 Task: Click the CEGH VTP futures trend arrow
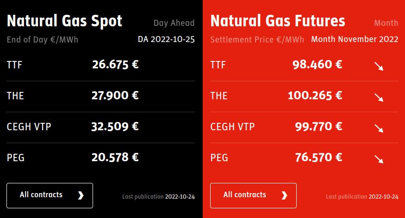click(x=379, y=128)
